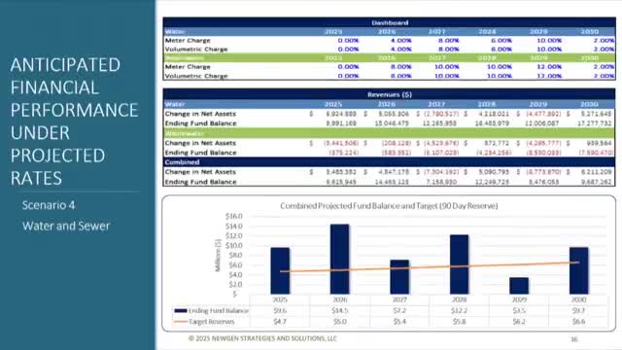Click green Wastewater header row in Revenues table
The image size is (622, 350).
tap(390, 133)
